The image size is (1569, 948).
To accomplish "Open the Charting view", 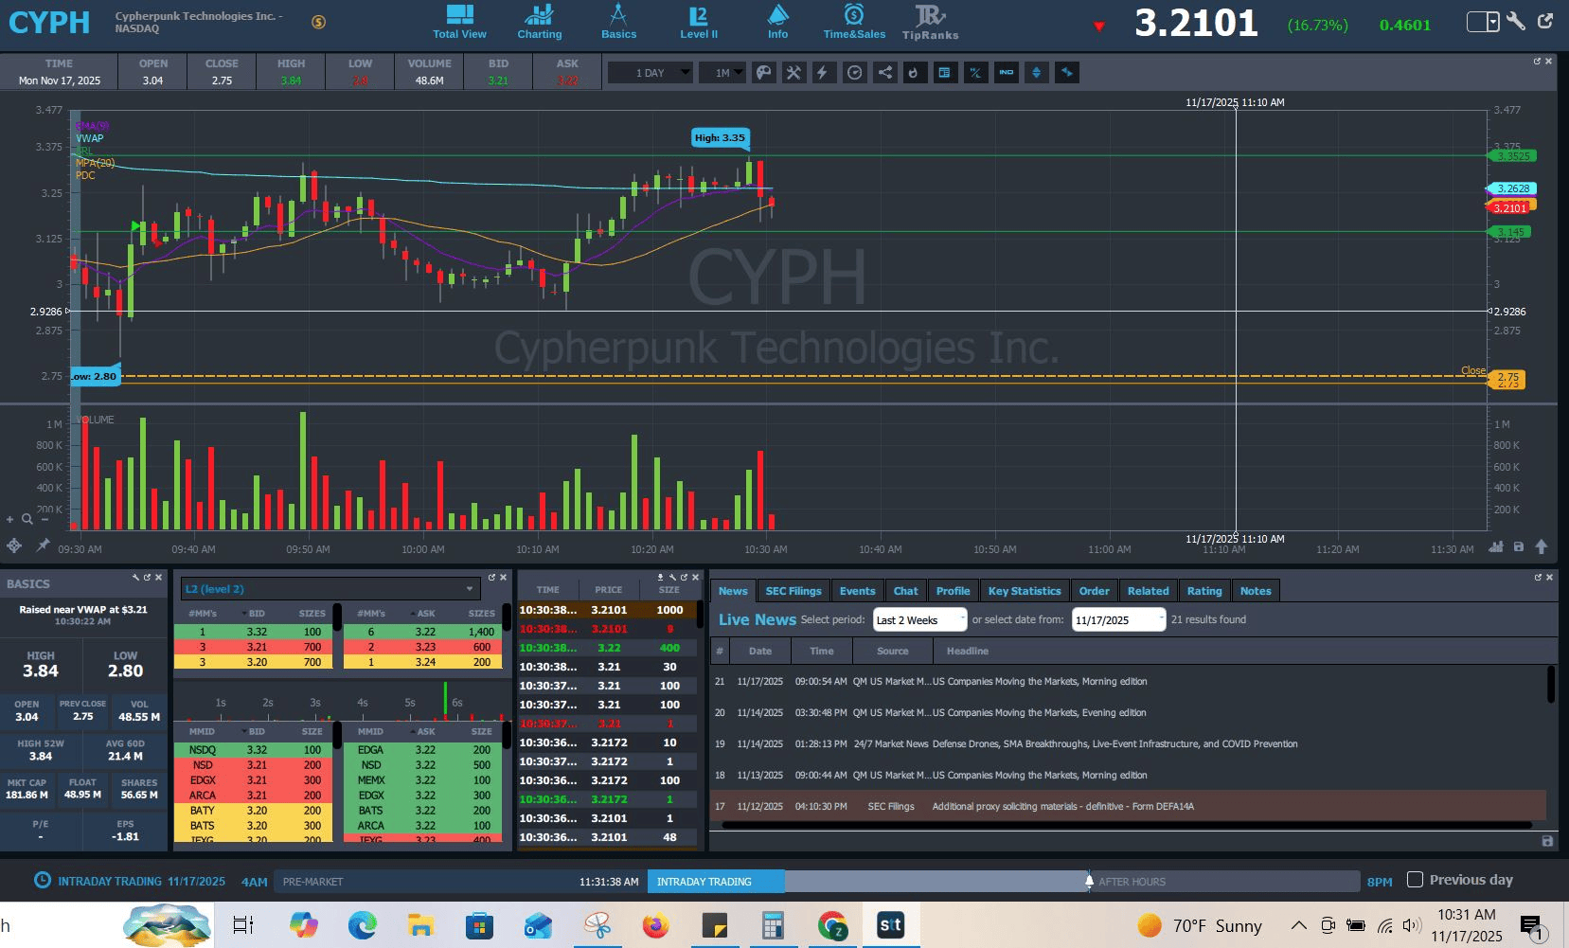I will (539, 22).
